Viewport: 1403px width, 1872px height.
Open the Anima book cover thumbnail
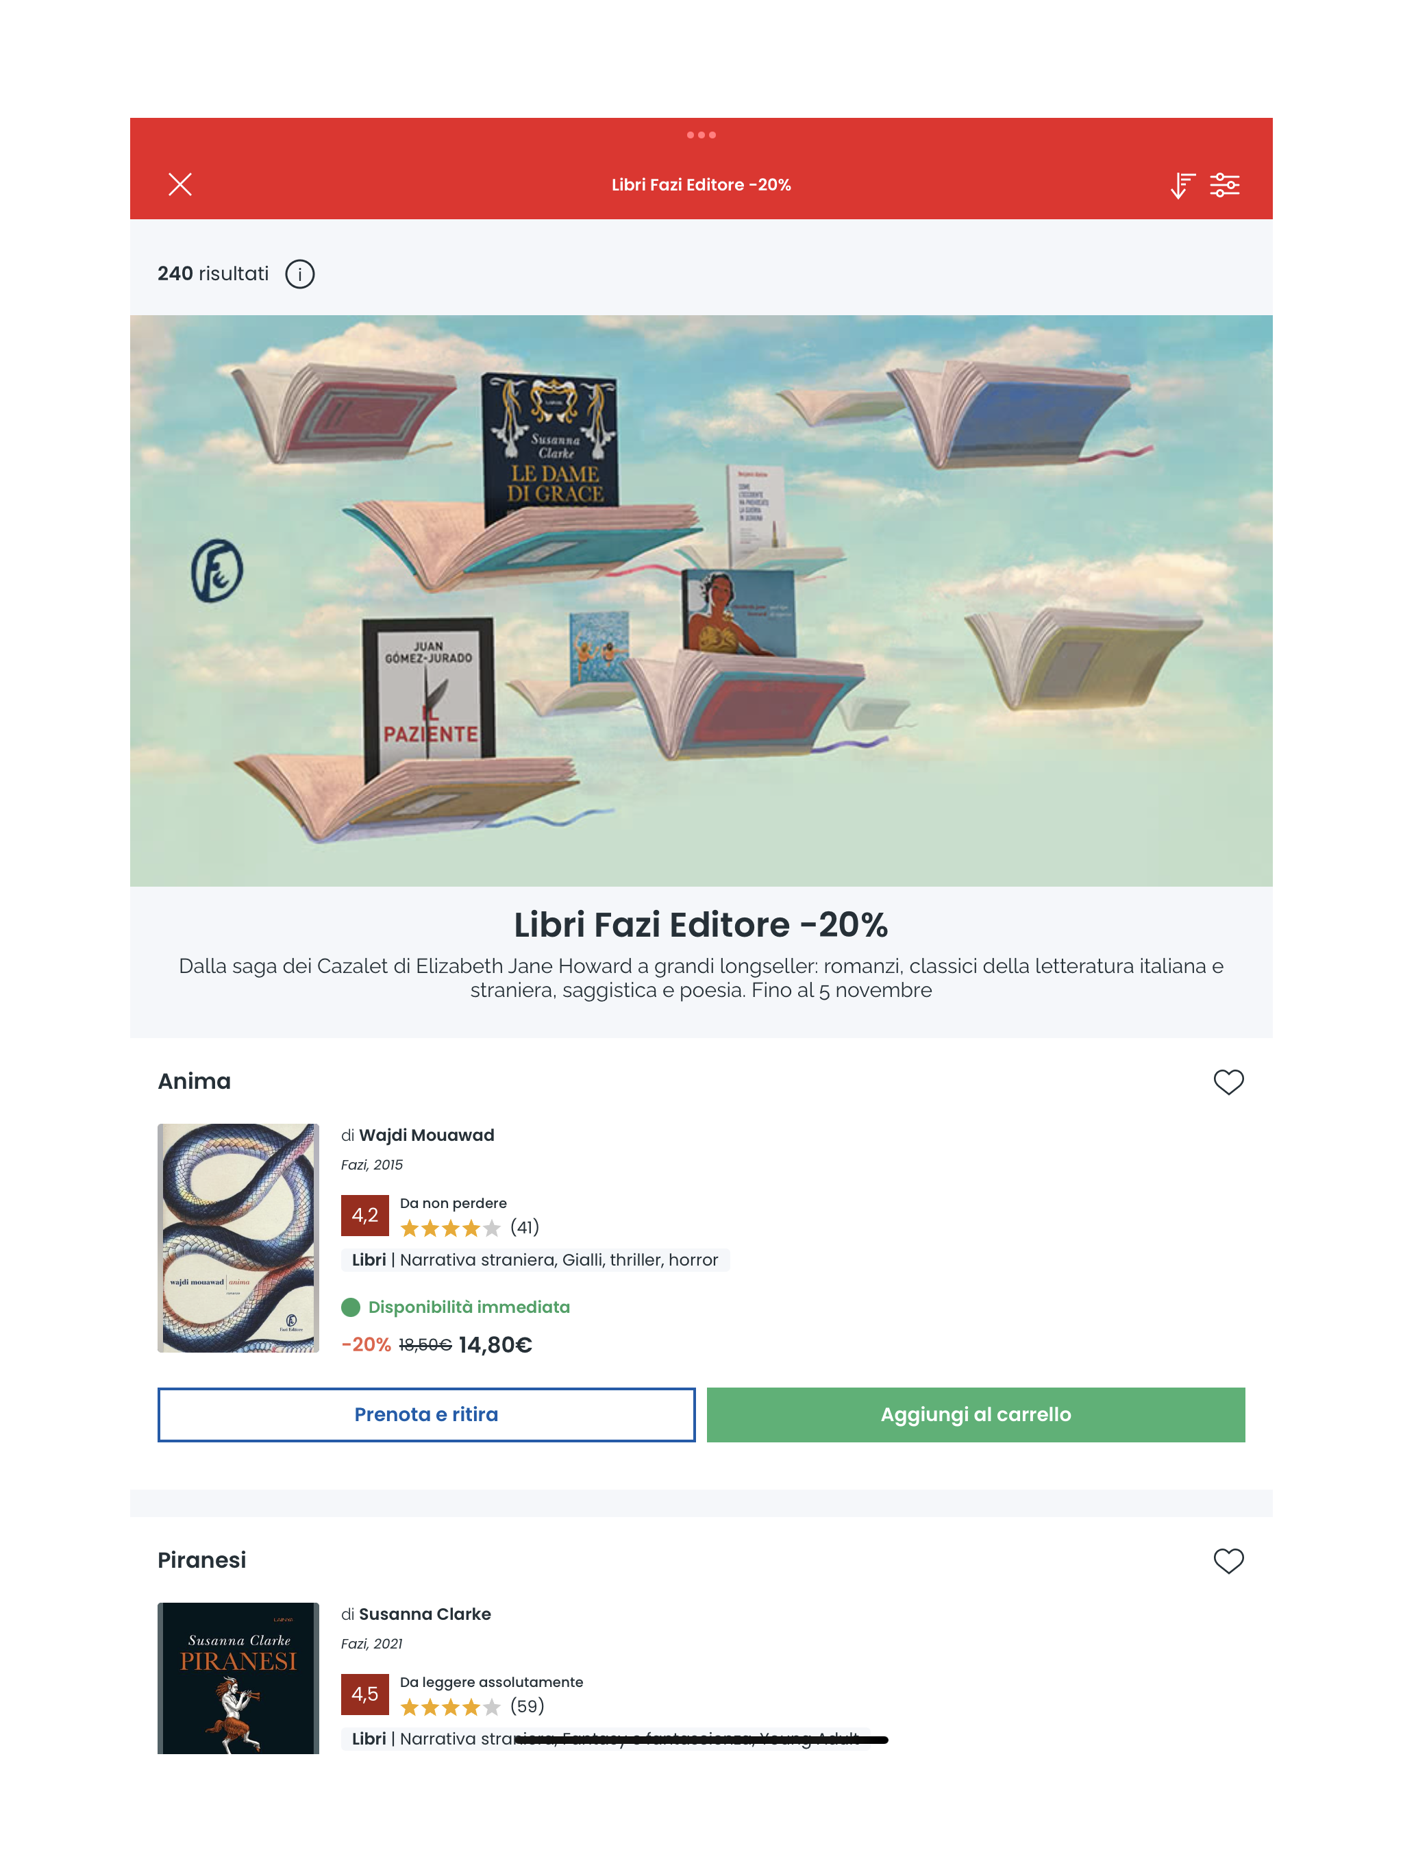238,1237
